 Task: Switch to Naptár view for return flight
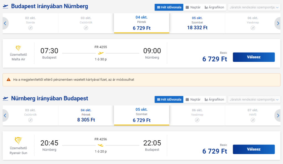tap(193, 99)
